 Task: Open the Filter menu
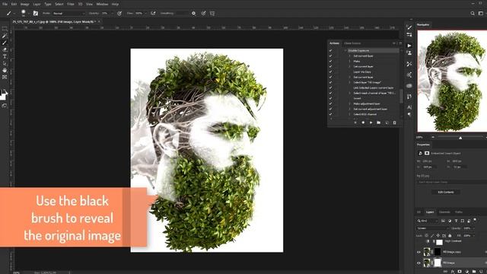[71, 5]
